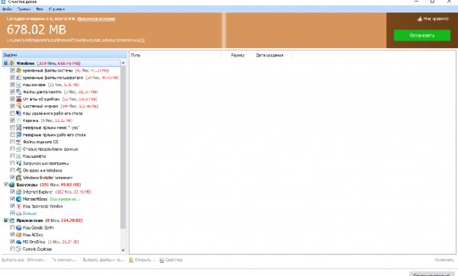Open the Справка menu
Viewport: 458px width, 276px height.
tap(56, 9)
